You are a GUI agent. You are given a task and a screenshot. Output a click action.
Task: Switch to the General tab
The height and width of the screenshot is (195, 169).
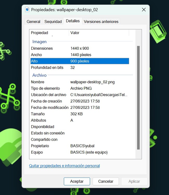tap(33, 22)
